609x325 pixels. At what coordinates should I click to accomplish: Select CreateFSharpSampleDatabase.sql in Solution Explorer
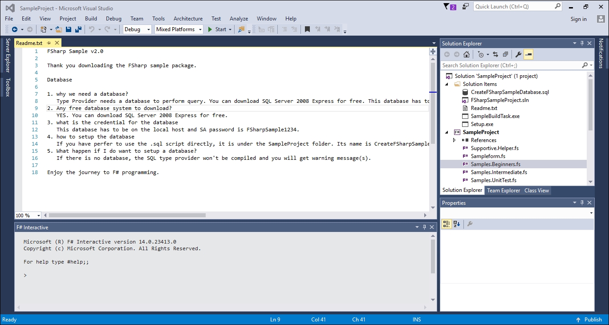[x=510, y=92]
